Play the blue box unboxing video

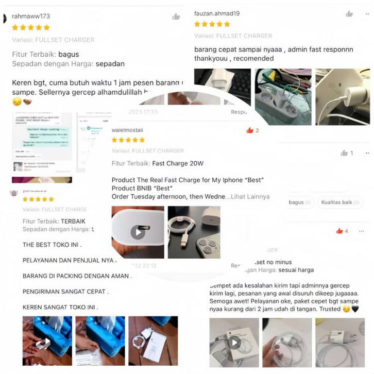[x=47, y=341]
